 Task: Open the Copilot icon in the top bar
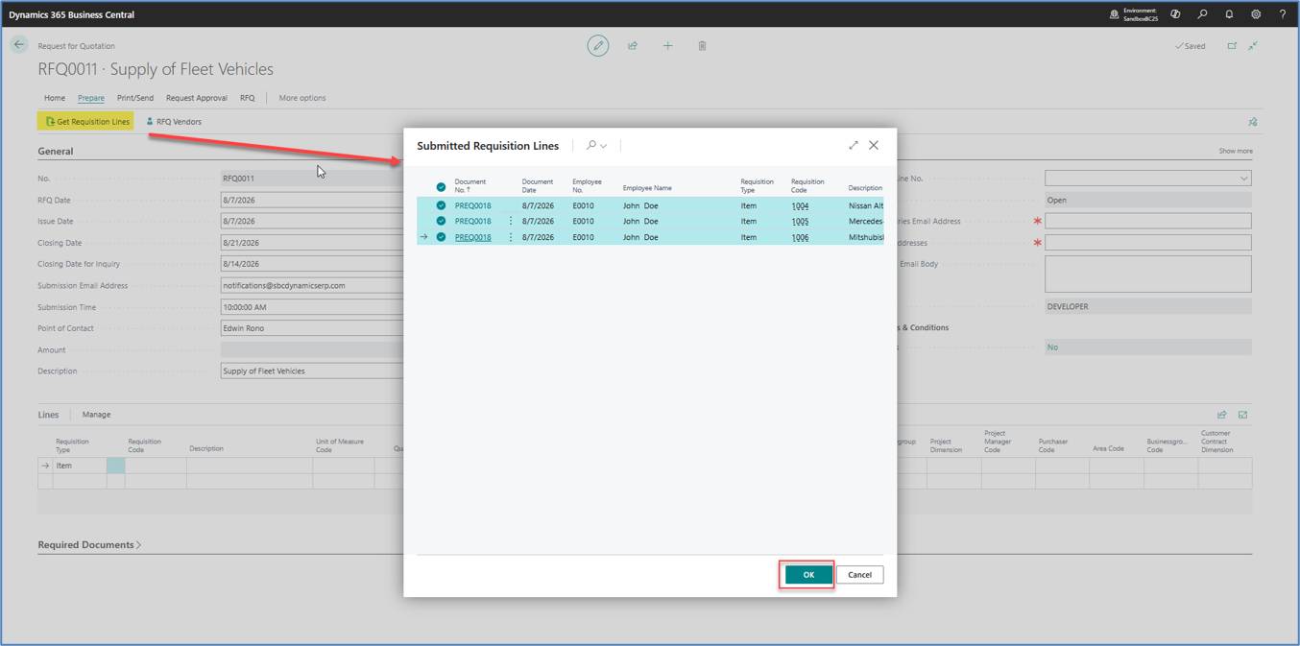point(1175,14)
